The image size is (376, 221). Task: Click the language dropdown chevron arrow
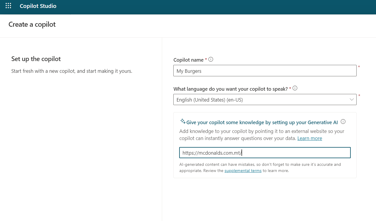(x=351, y=99)
